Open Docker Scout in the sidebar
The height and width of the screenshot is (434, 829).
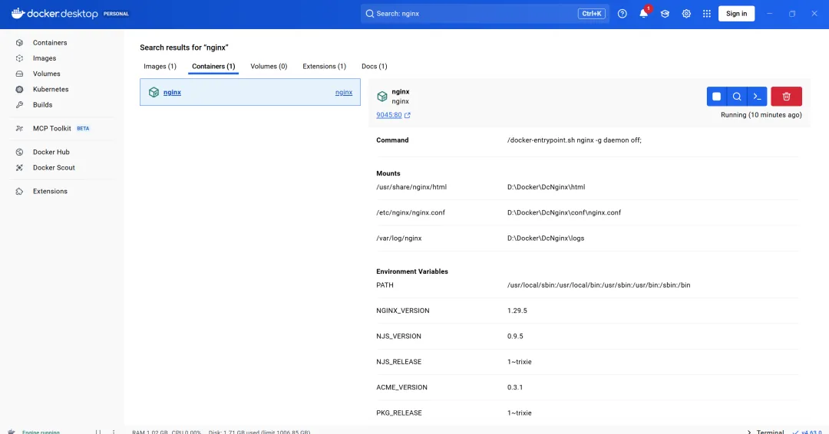click(x=54, y=167)
